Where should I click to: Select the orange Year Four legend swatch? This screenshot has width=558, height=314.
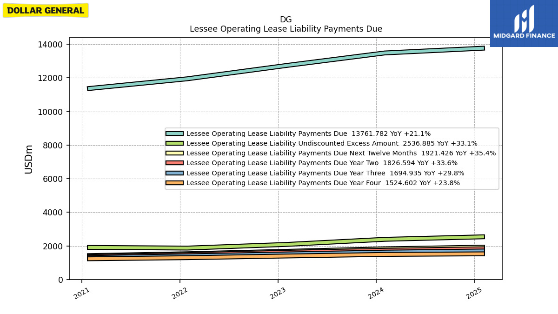coord(174,183)
